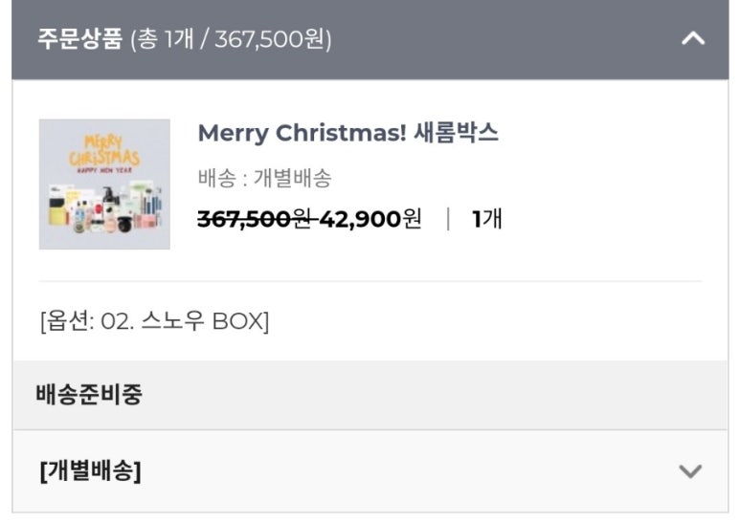
Task: Click the 1개 quantity label
Action: click(486, 219)
